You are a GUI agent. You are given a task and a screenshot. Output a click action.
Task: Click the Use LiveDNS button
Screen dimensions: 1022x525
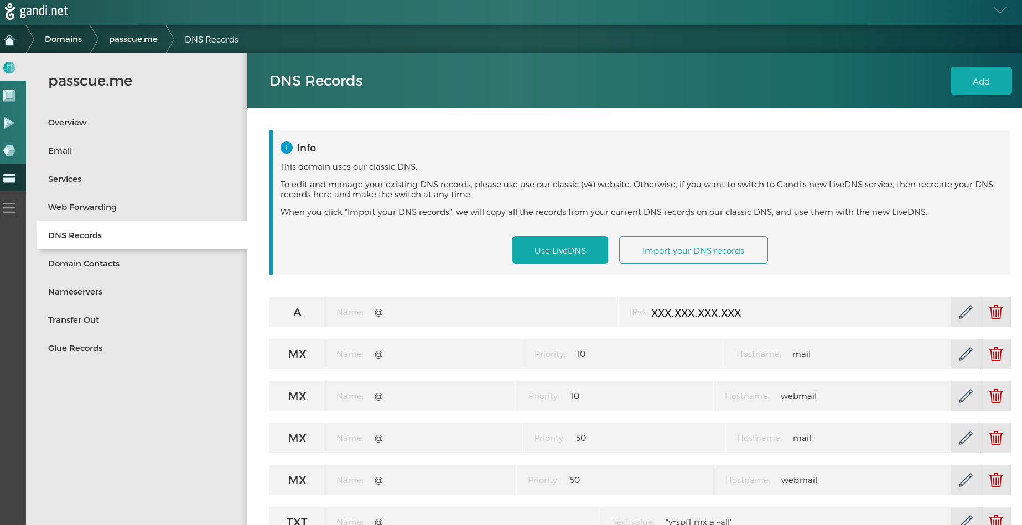[560, 250]
